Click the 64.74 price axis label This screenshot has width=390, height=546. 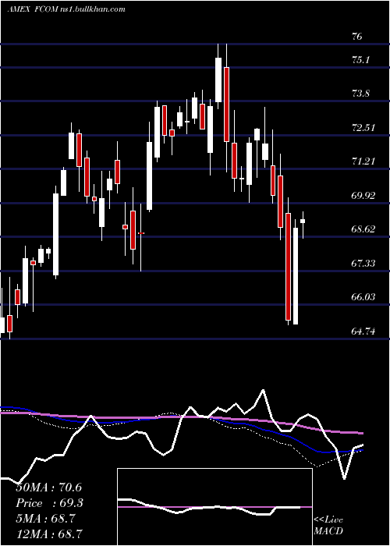[363, 331]
